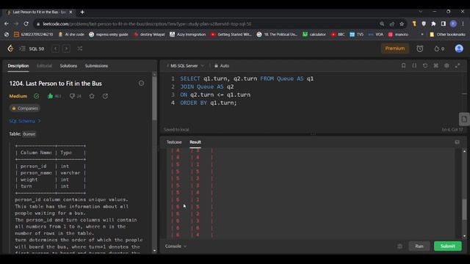Image resolution: width=470 pixels, height=264 pixels.
Task: Click the Queue table name tag
Action: 29,134
